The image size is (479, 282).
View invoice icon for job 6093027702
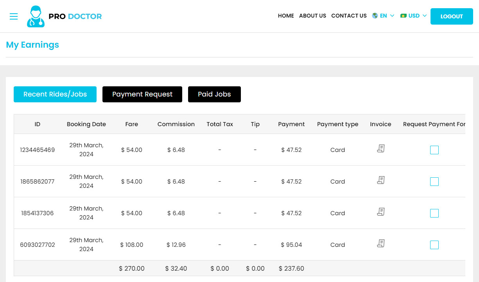coord(381,243)
